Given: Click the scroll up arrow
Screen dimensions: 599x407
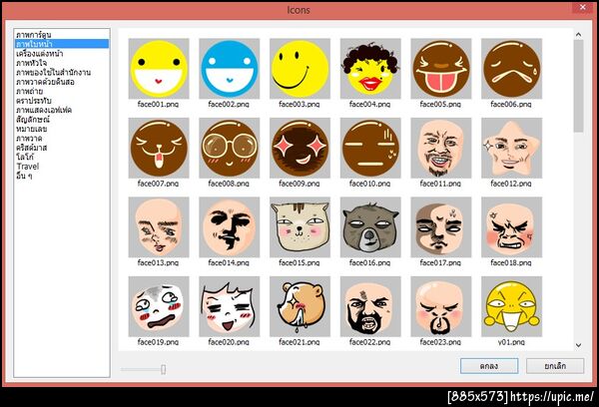Looking at the screenshot, I should pos(579,34).
